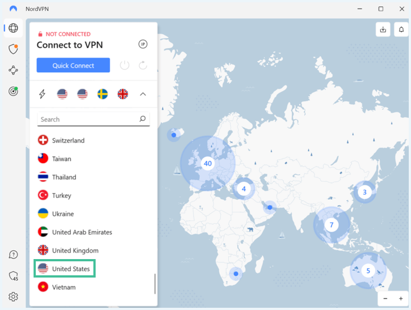Select the United Kingdom recent flag icon
411x310 pixels.
click(x=122, y=94)
